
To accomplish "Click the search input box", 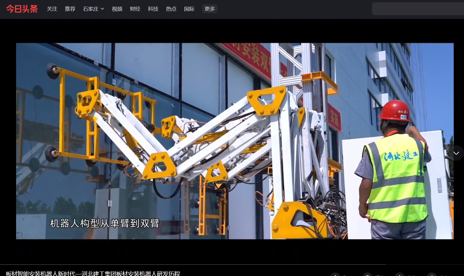I will (418, 9).
